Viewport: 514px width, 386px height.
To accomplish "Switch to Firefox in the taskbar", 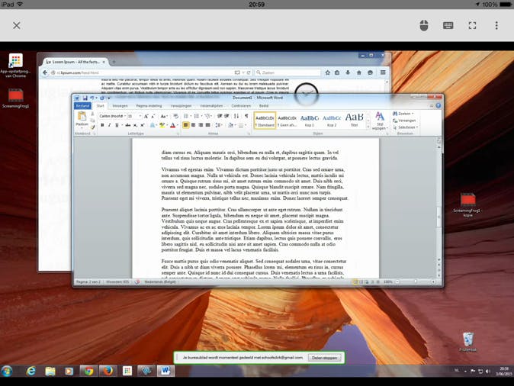I will click(x=108, y=371).
